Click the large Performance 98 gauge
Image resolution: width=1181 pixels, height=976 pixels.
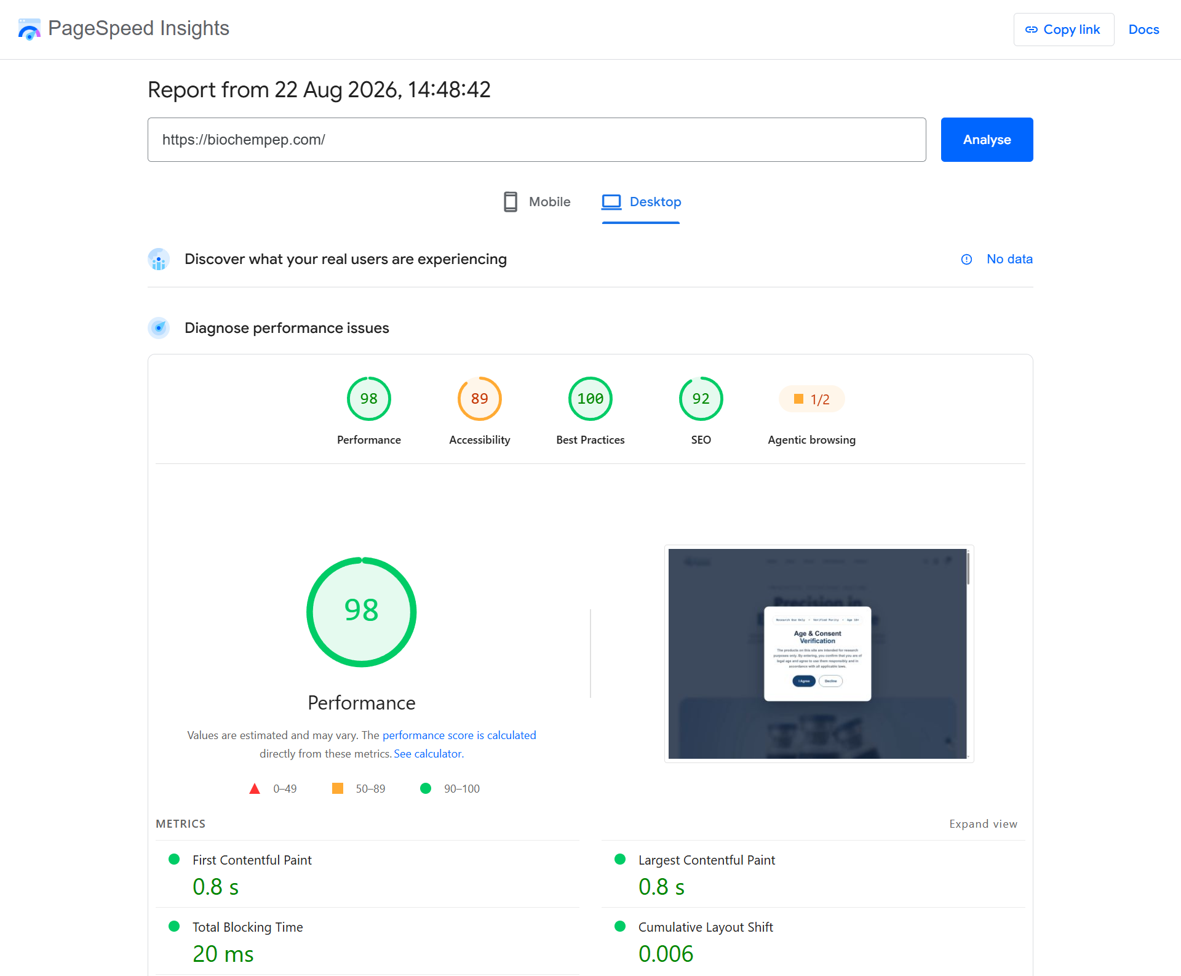pos(362,612)
